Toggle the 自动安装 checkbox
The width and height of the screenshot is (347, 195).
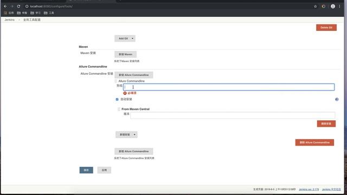[117, 100]
